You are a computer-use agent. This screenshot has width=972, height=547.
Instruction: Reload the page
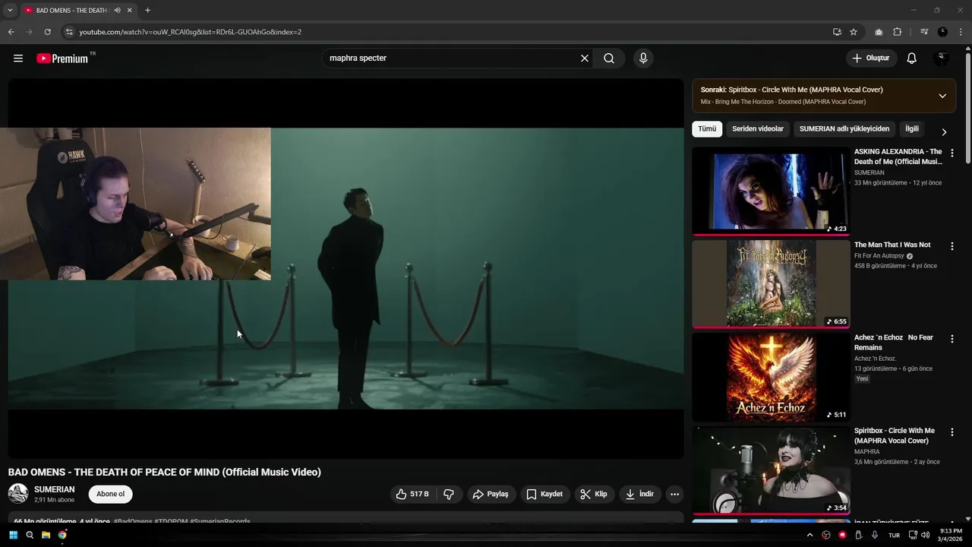[x=47, y=32]
